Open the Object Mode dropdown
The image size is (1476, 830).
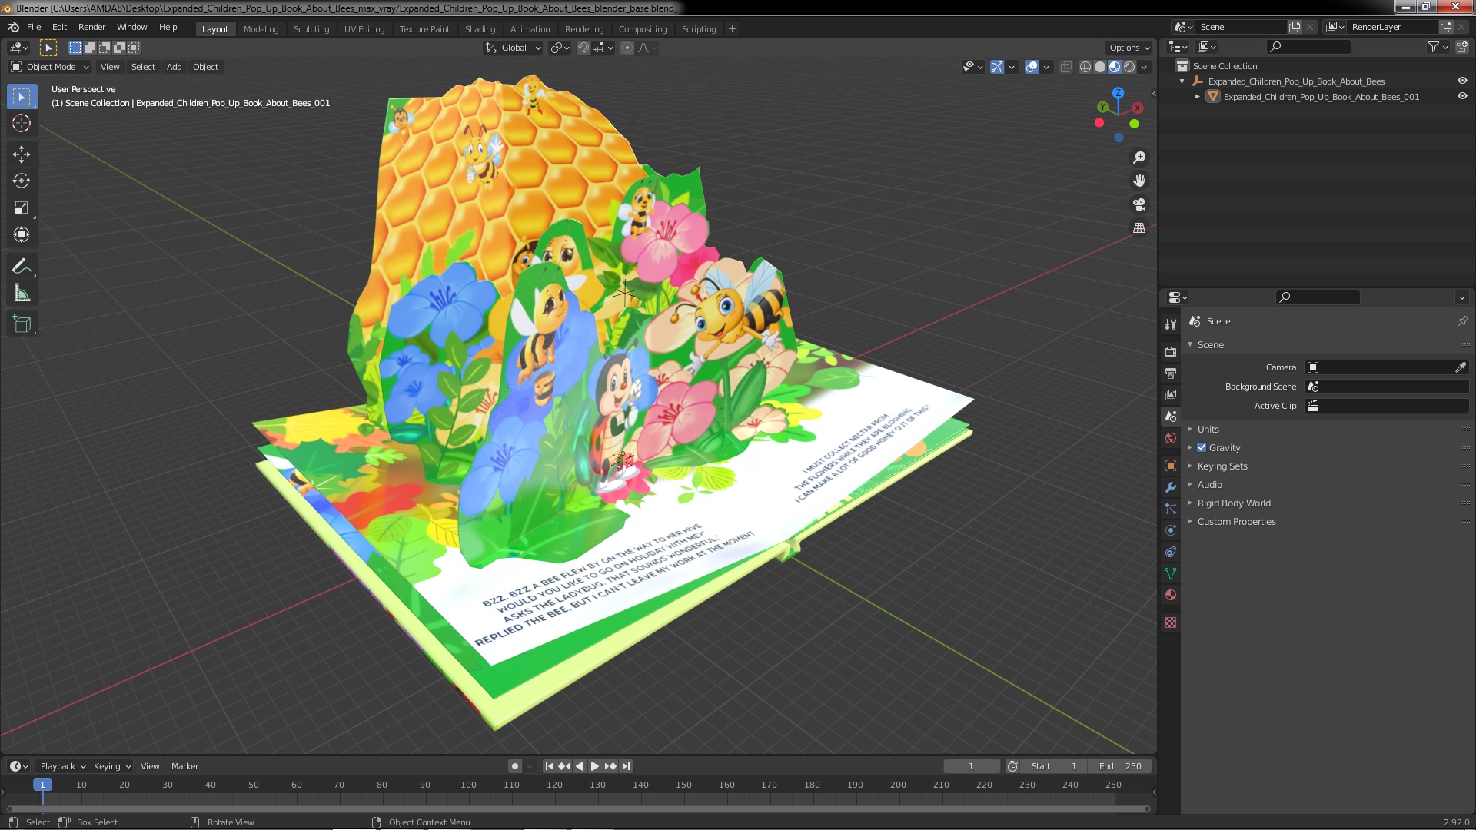pos(50,67)
